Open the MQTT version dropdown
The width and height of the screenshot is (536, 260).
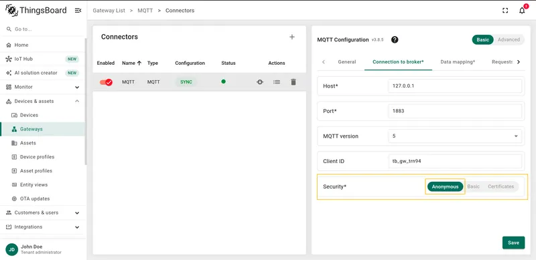pos(455,136)
